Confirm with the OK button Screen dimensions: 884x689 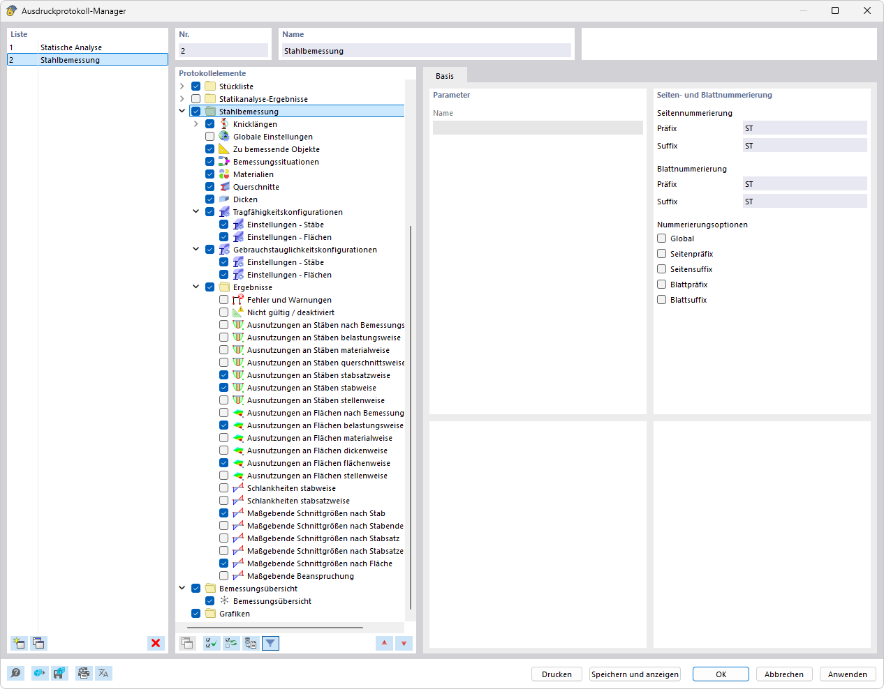721,674
